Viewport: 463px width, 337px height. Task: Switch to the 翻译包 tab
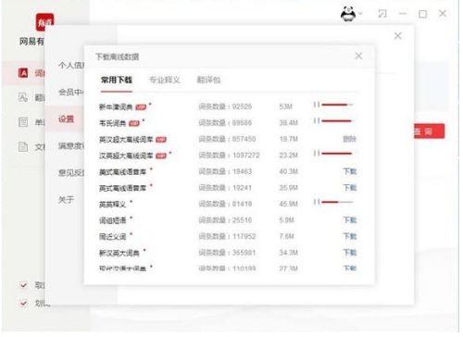[x=208, y=80]
